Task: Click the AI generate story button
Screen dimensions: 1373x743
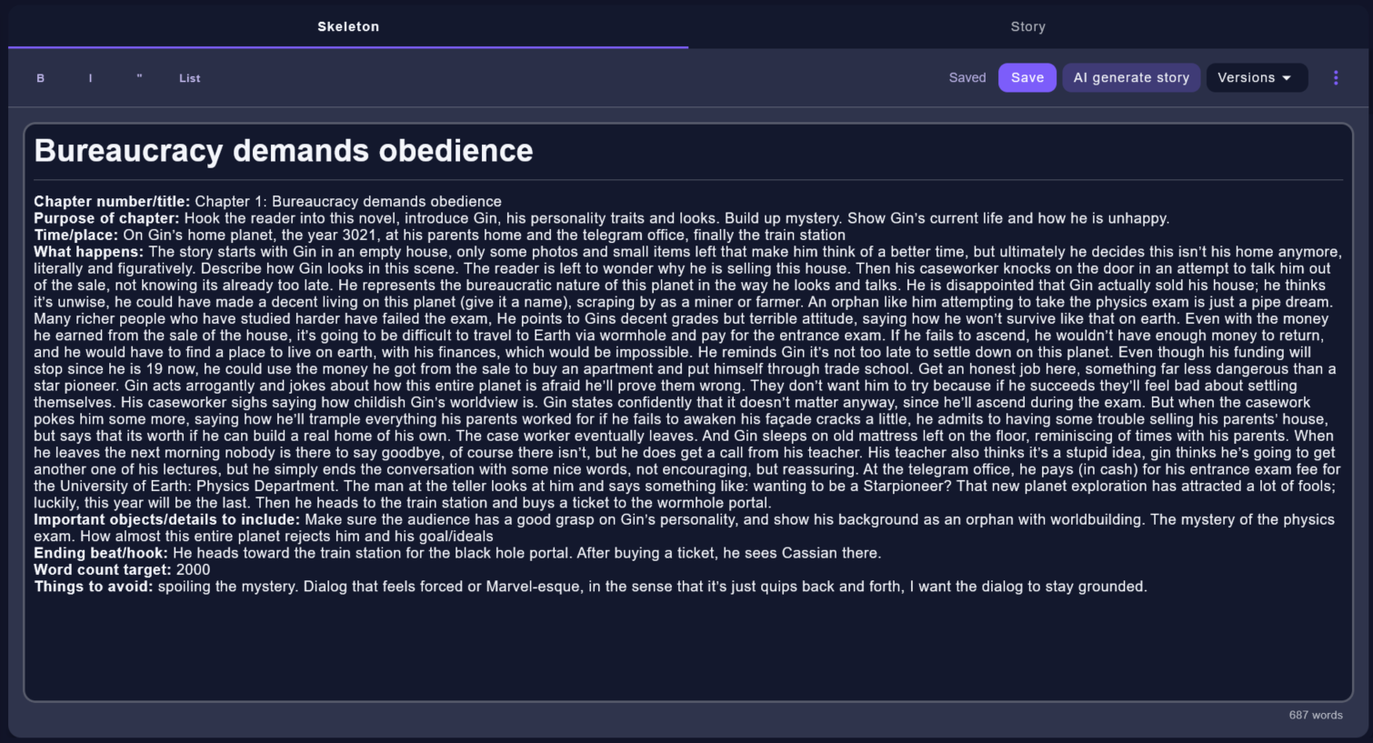Action: click(1131, 78)
